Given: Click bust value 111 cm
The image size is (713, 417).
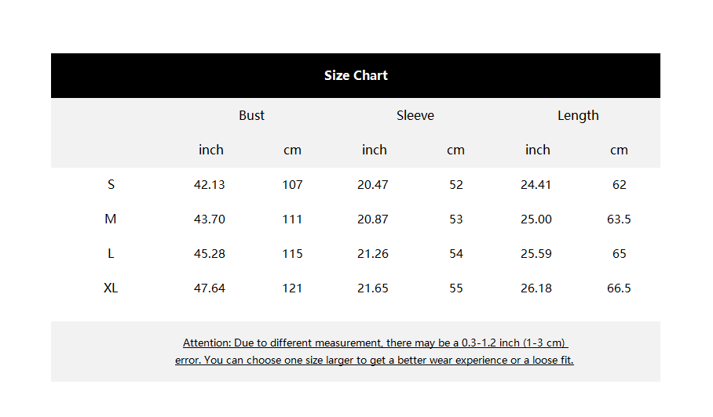Looking at the screenshot, I should point(292,219).
